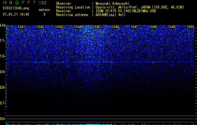Click the 1047 time marker
This screenshot has width=197, height=125.
pos(134,27)
